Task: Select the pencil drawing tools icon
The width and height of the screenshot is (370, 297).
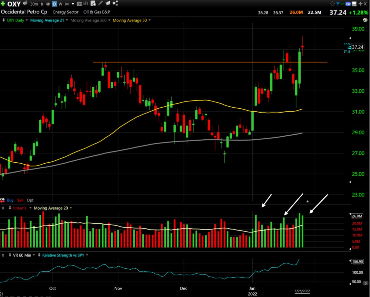Action: coord(101,3)
